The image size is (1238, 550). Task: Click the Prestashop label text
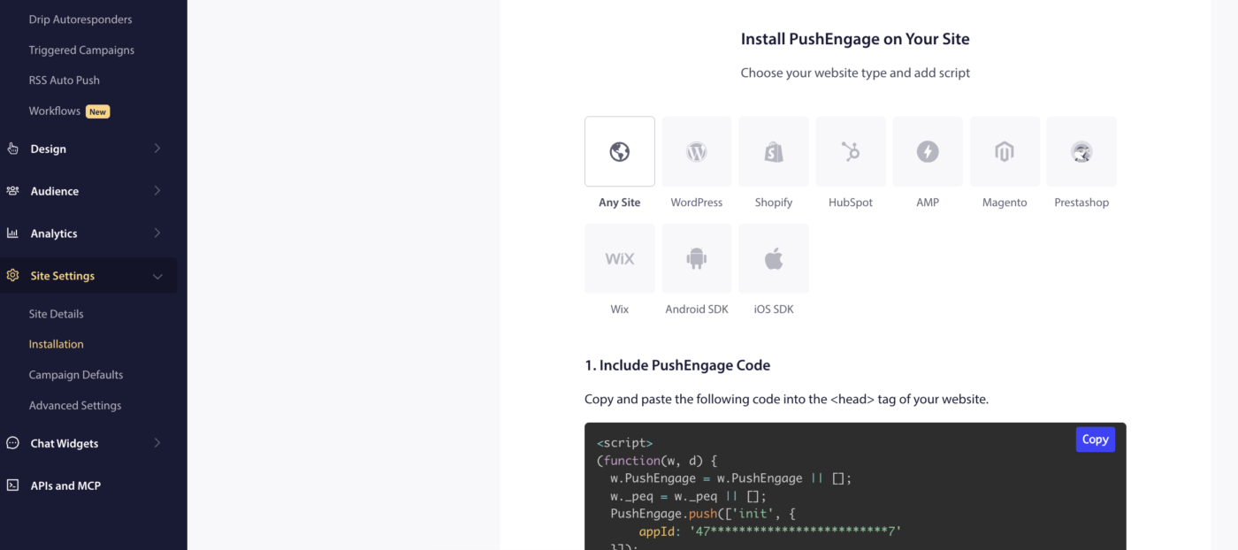[x=1081, y=202]
